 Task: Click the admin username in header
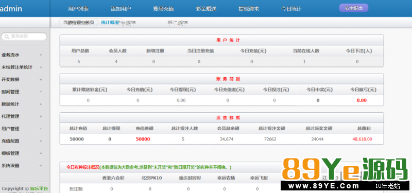11,9
